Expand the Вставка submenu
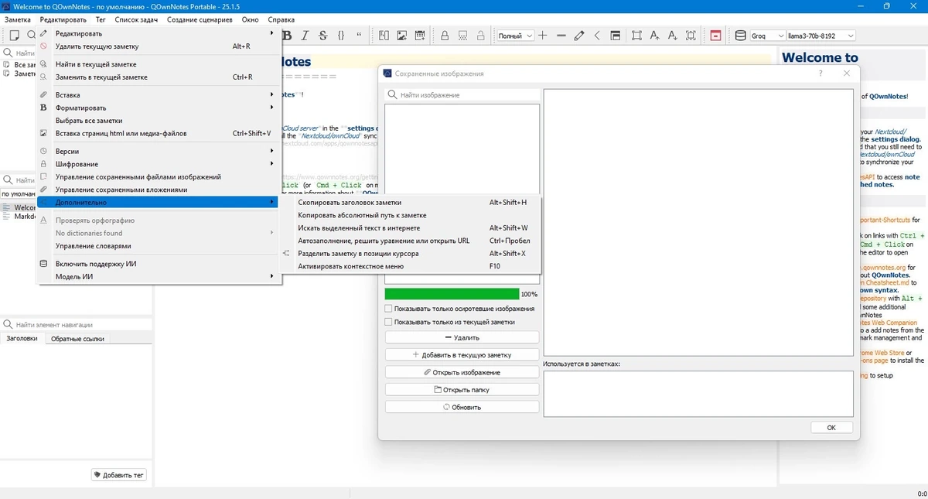 [159, 95]
